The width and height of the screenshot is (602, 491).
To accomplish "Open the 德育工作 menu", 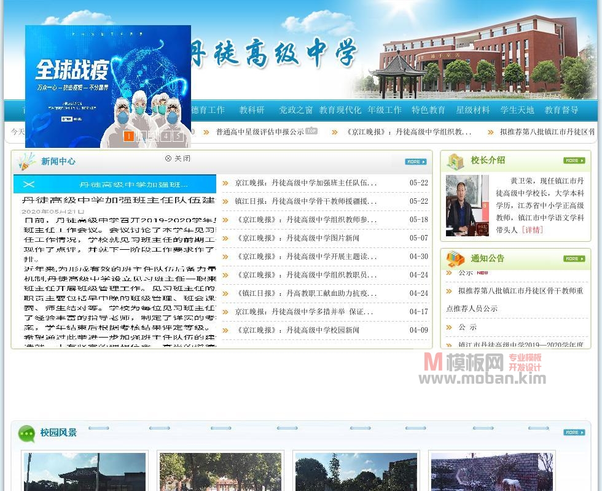I will pyautogui.click(x=208, y=110).
